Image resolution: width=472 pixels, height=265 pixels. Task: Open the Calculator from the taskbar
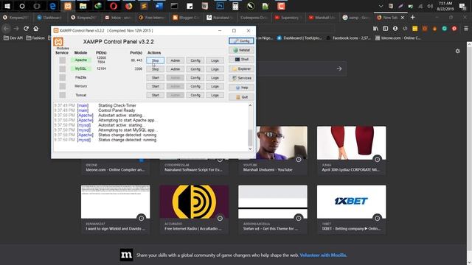coord(235,6)
